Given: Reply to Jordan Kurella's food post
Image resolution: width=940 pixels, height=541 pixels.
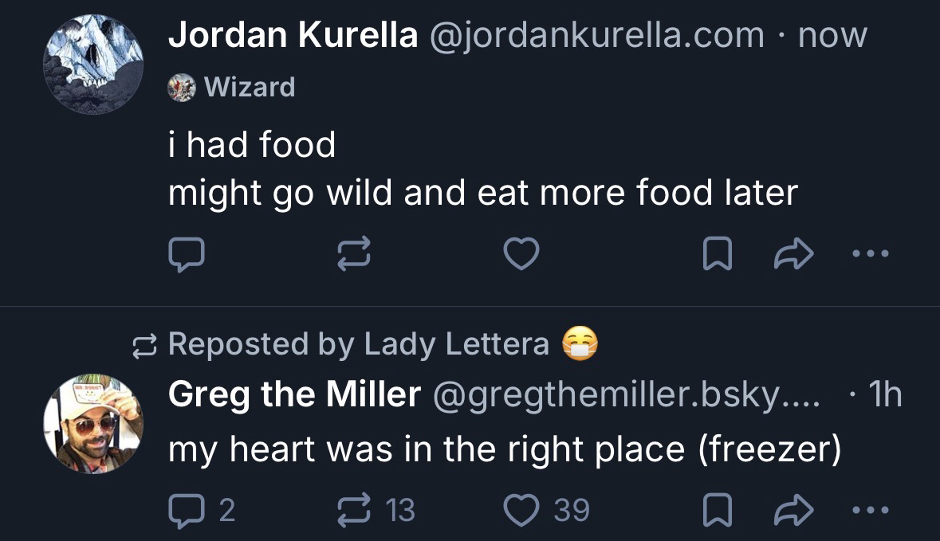Looking at the screenshot, I should pos(187,254).
